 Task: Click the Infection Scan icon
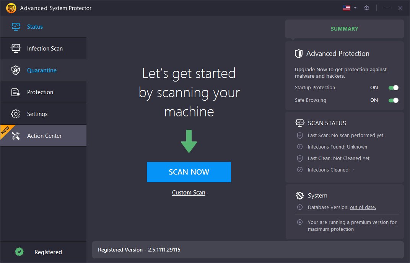(16, 49)
